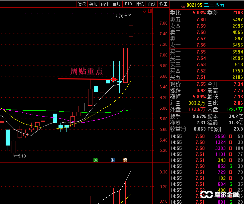Open the orange 榜 ranking marker
The image size is (244, 204).
point(125,160)
